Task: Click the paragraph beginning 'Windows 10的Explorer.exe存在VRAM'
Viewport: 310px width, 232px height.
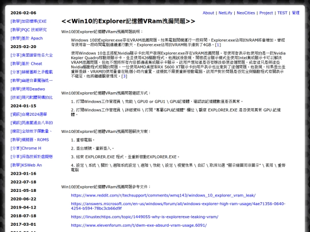Action: point(178,42)
